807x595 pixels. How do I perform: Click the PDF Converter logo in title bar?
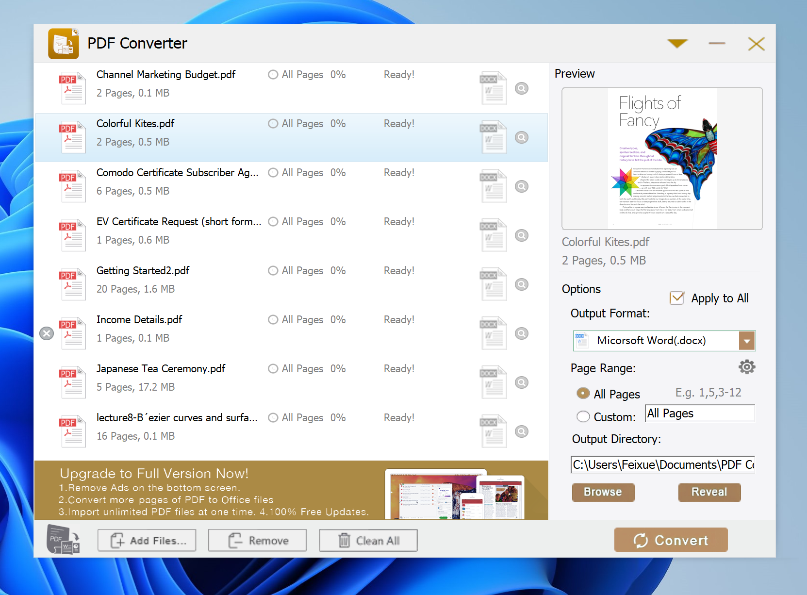pyautogui.click(x=64, y=44)
